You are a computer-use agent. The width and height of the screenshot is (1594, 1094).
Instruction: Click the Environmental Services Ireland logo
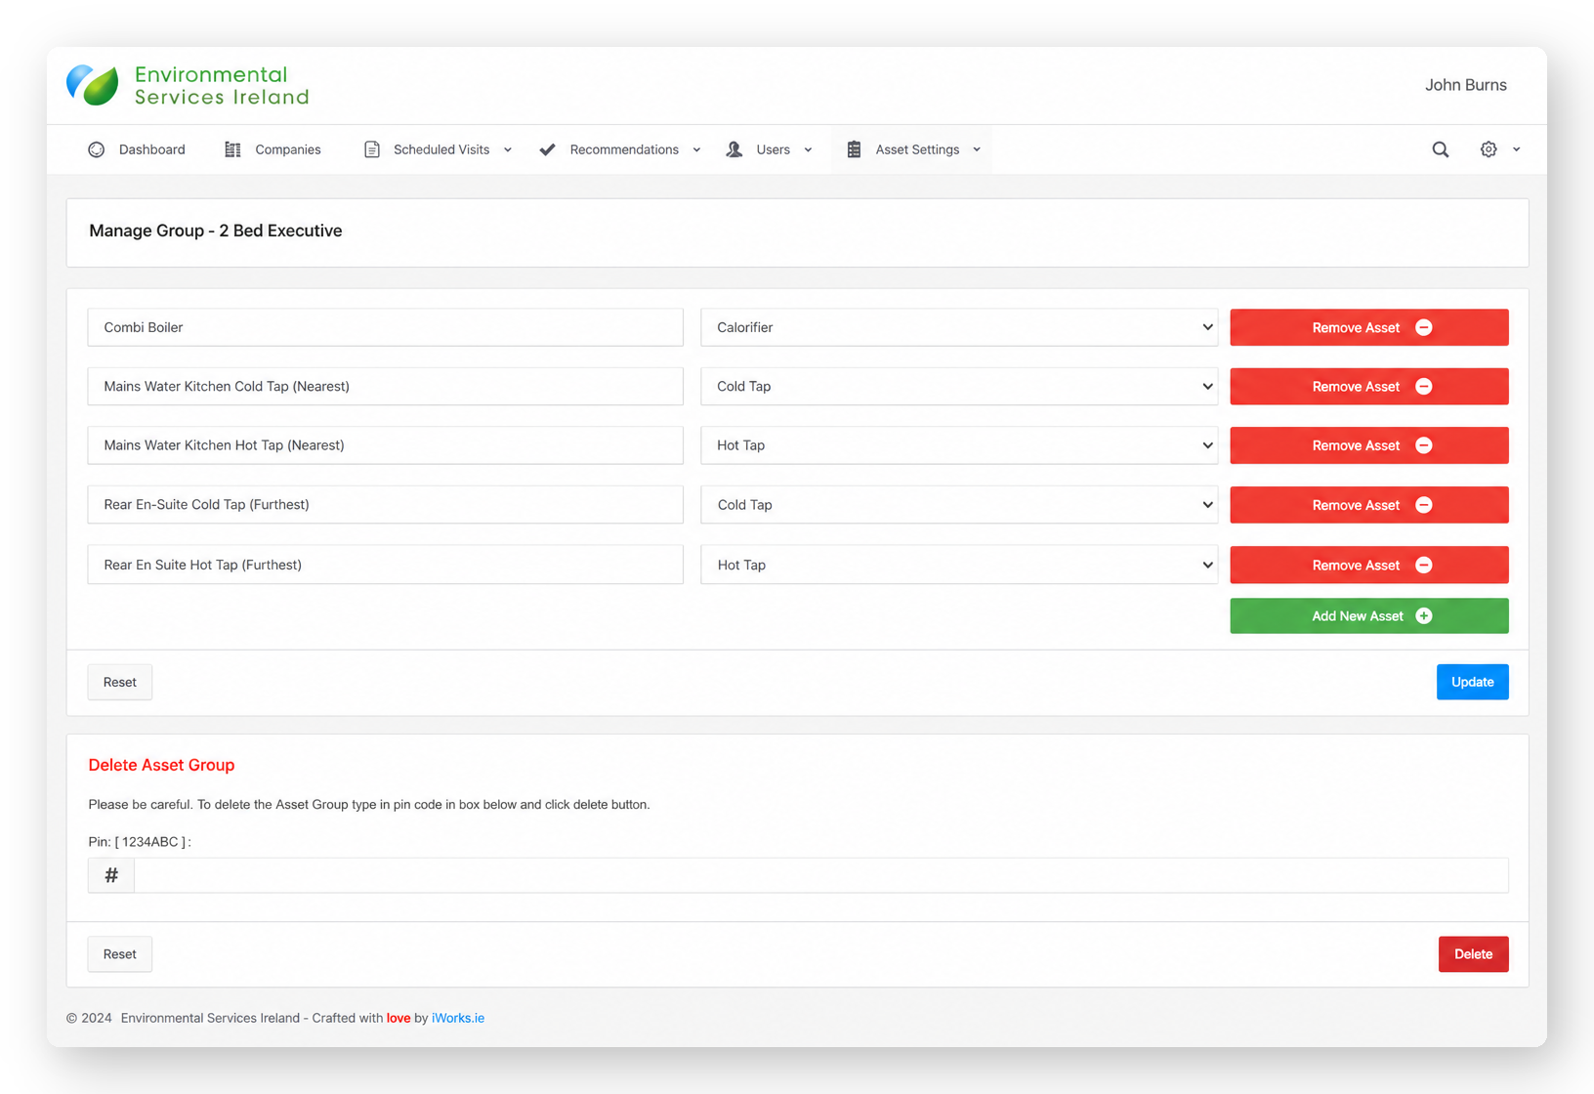[x=188, y=86]
